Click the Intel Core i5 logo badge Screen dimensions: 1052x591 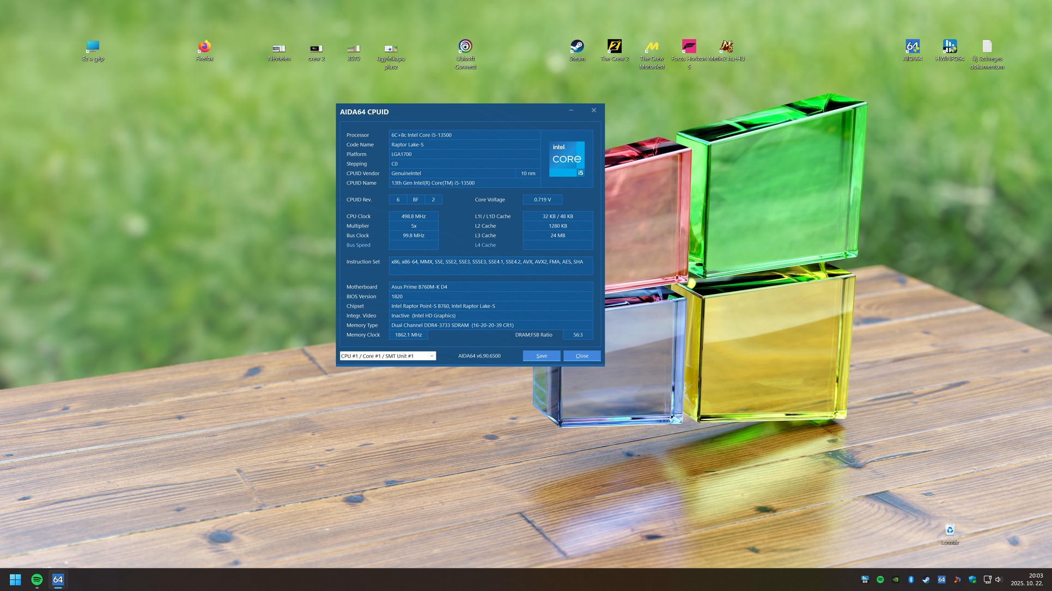(x=567, y=159)
